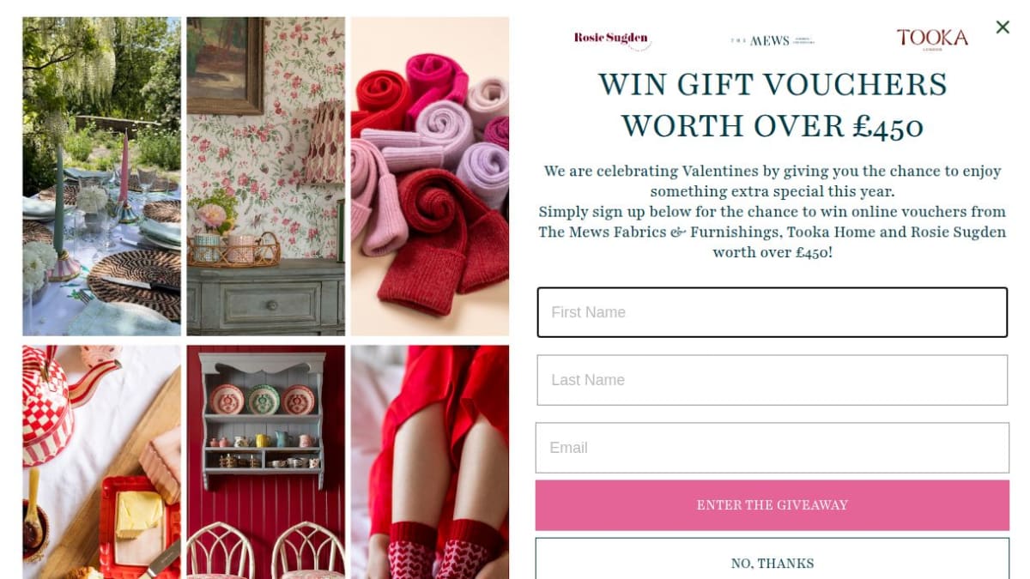Click the Tooka London logo
Screen dimensions: 1030x579
coord(932,39)
